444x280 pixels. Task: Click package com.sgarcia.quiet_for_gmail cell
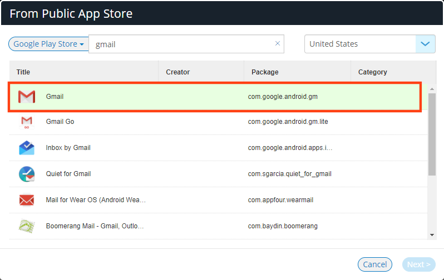pyautogui.click(x=290, y=174)
